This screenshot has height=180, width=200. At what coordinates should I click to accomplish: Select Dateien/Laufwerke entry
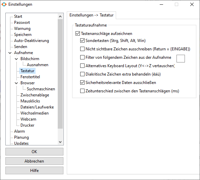point(37,107)
